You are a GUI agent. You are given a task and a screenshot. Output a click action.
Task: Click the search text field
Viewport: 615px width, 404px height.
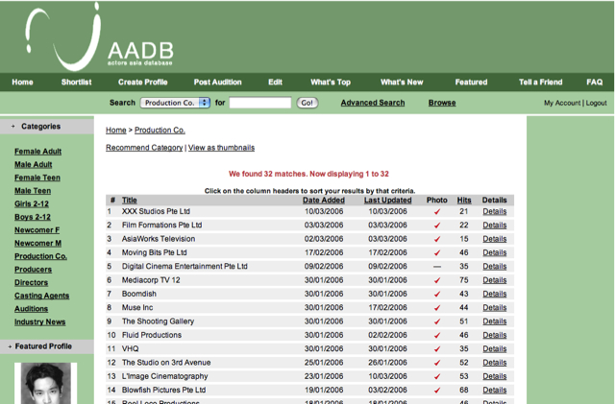tap(260, 103)
